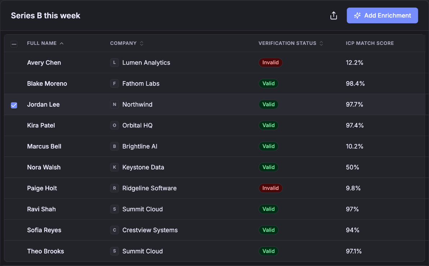Sort by Verification Status column header
Viewport: 429px width, 266px height.
click(291, 43)
